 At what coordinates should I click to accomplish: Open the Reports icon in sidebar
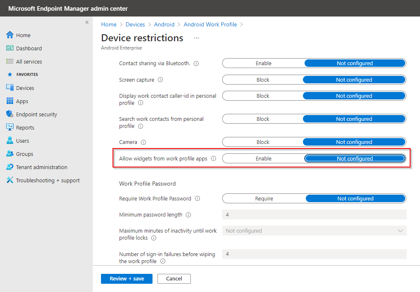pos(10,127)
